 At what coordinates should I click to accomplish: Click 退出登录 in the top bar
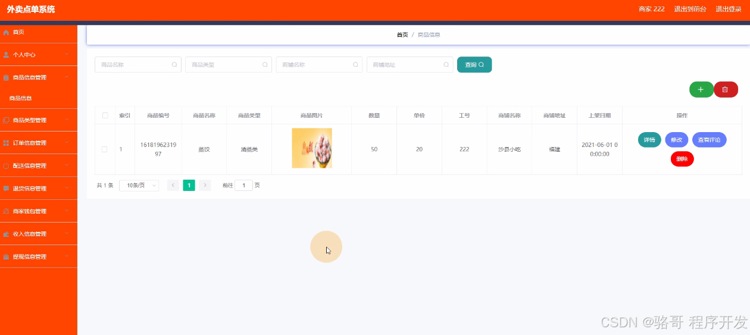(729, 9)
